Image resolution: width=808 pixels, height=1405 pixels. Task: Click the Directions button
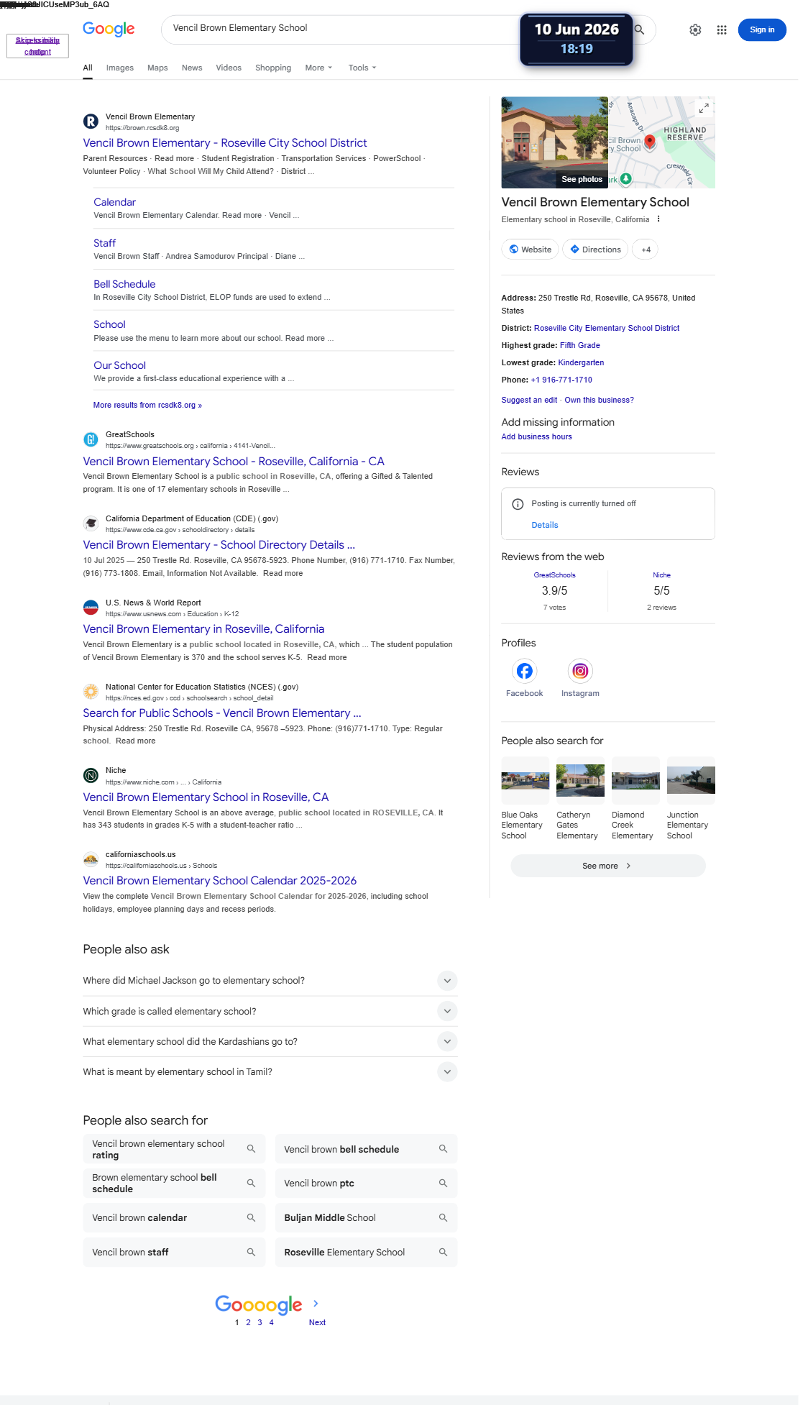pos(595,250)
